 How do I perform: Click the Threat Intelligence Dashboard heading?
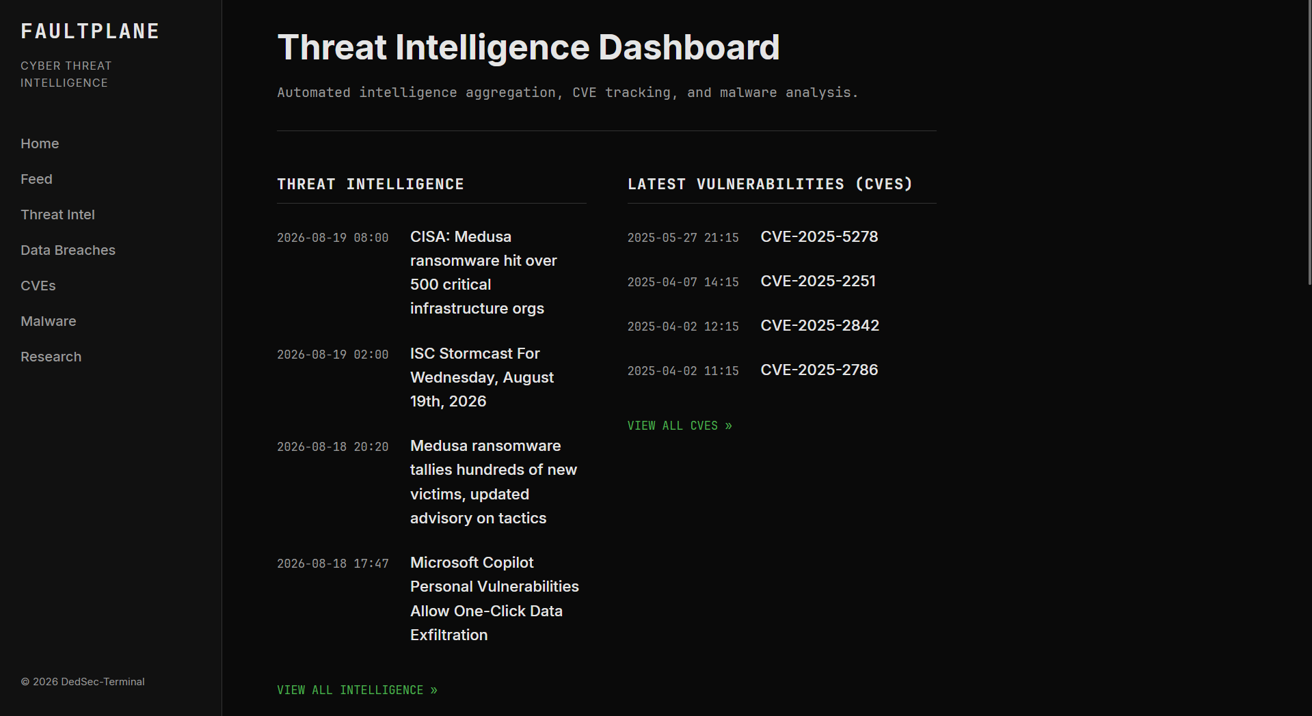tap(528, 48)
